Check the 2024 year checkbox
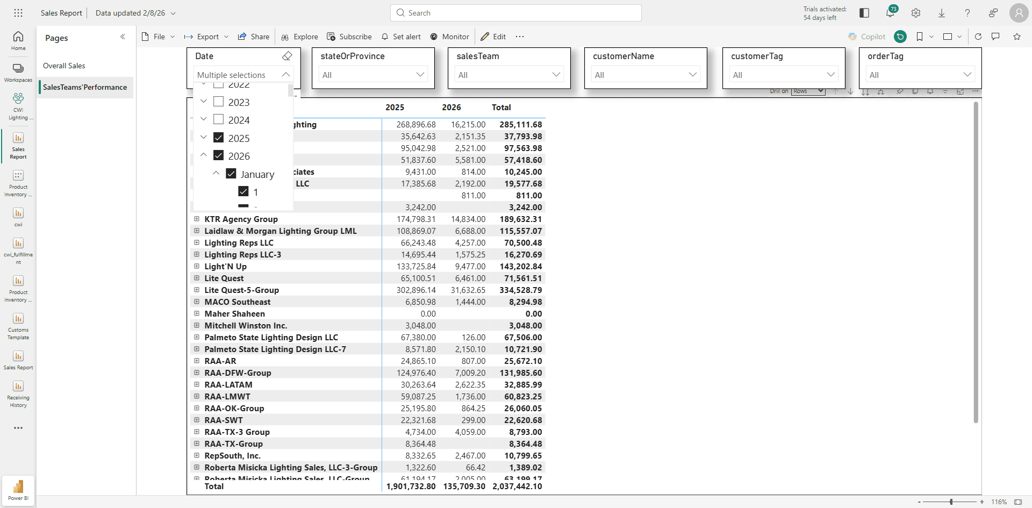This screenshot has width=1032, height=508. 219,119
